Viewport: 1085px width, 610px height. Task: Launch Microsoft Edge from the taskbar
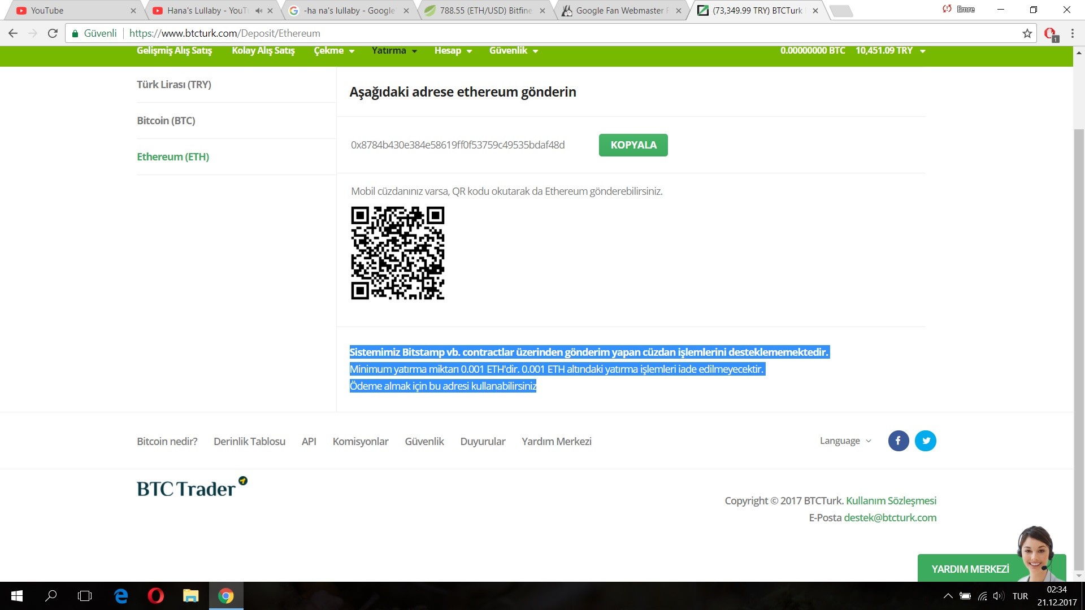(121, 596)
